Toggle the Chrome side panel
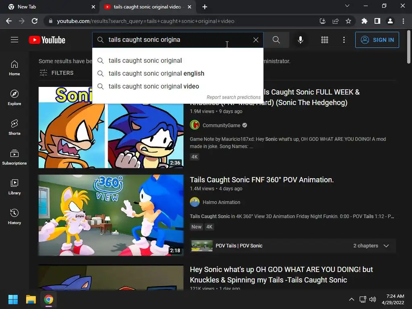Viewport: 412px width, 309px height. click(377, 21)
